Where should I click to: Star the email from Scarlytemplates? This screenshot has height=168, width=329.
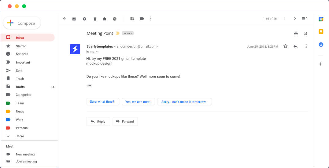click(x=285, y=46)
